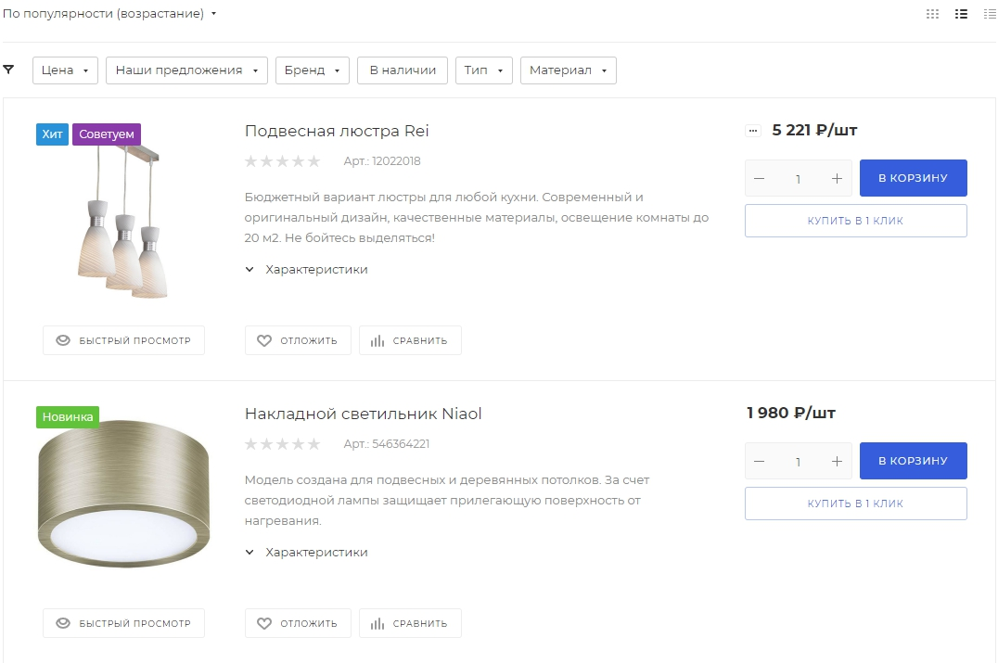Click the 'Хит' badge on Rei chandelier

coord(52,134)
